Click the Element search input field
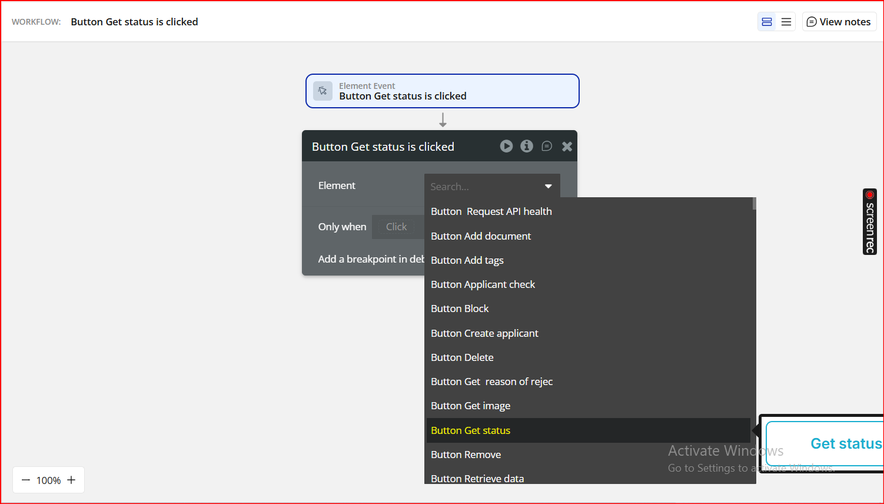Viewport: 884px width, 504px height. tap(483, 187)
